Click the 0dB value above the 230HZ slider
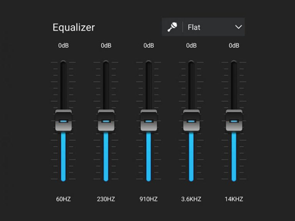Screen dimensions: 295x221 click(106, 46)
